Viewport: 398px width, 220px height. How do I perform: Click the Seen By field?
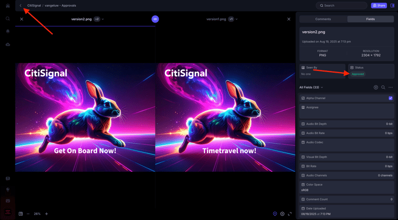pos(322,71)
